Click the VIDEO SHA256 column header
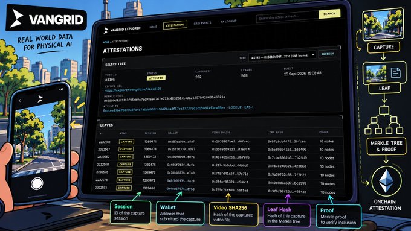Image resolution: width=411 pixels, height=231 pixels. tap(221, 133)
